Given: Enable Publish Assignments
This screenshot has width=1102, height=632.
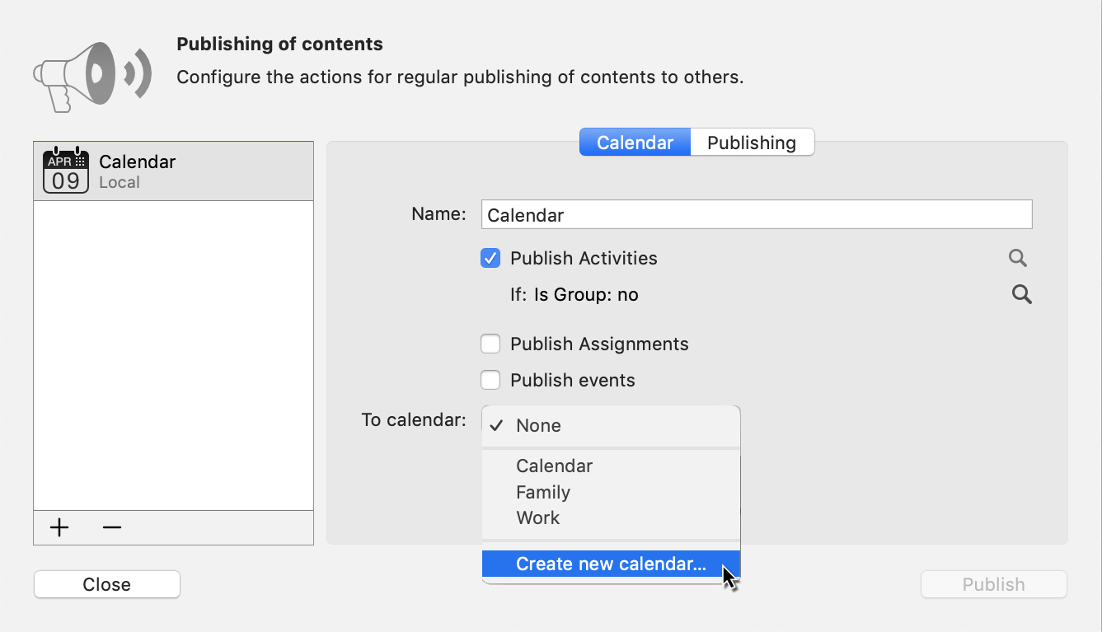Looking at the screenshot, I should tap(490, 344).
